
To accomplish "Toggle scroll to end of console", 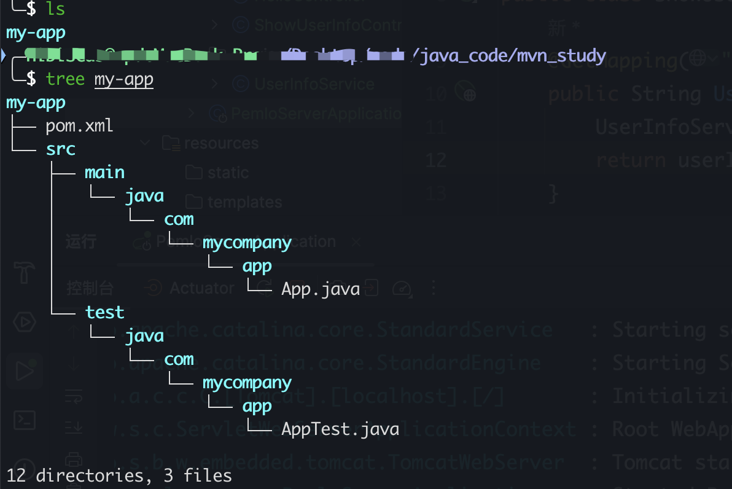I will tap(74, 427).
